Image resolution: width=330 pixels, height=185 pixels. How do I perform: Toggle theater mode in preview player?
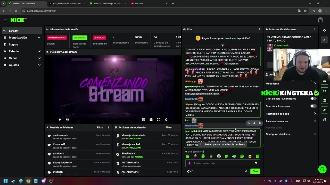tap(151, 119)
